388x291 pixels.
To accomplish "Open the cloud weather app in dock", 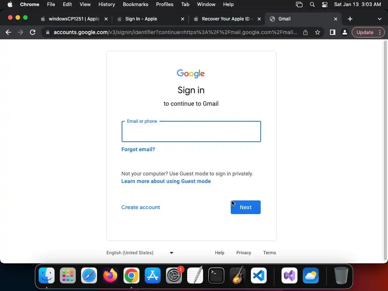I will coord(311,275).
